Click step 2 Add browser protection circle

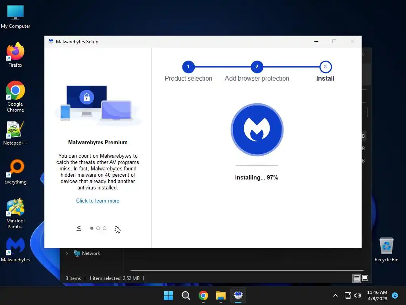click(257, 67)
